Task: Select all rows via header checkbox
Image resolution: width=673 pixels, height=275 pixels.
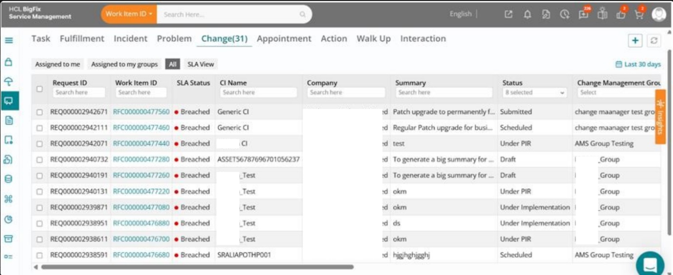Action: [39, 89]
